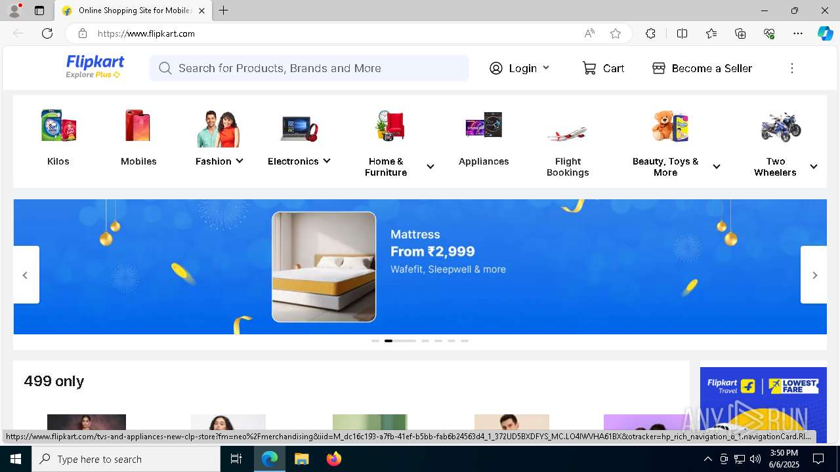This screenshot has width=840, height=472.
Task: Expand the Fashion dropdown chevron
Action: [x=240, y=161]
